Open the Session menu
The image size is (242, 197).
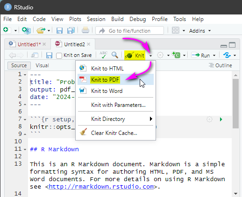coord(96,19)
